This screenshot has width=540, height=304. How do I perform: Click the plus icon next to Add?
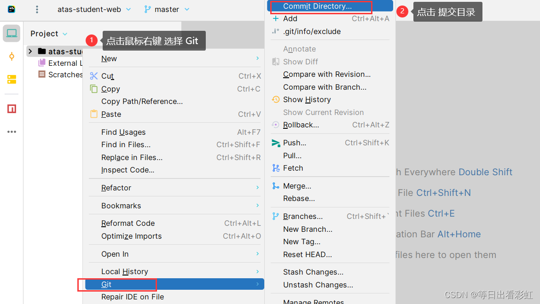[x=275, y=18]
